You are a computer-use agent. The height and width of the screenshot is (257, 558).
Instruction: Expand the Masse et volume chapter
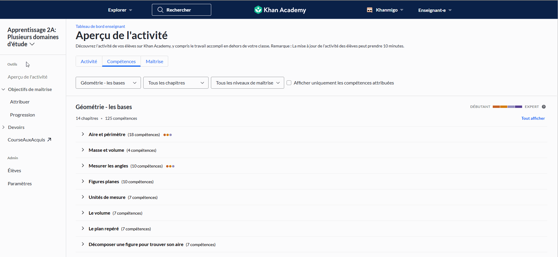[x=83, y=150]
